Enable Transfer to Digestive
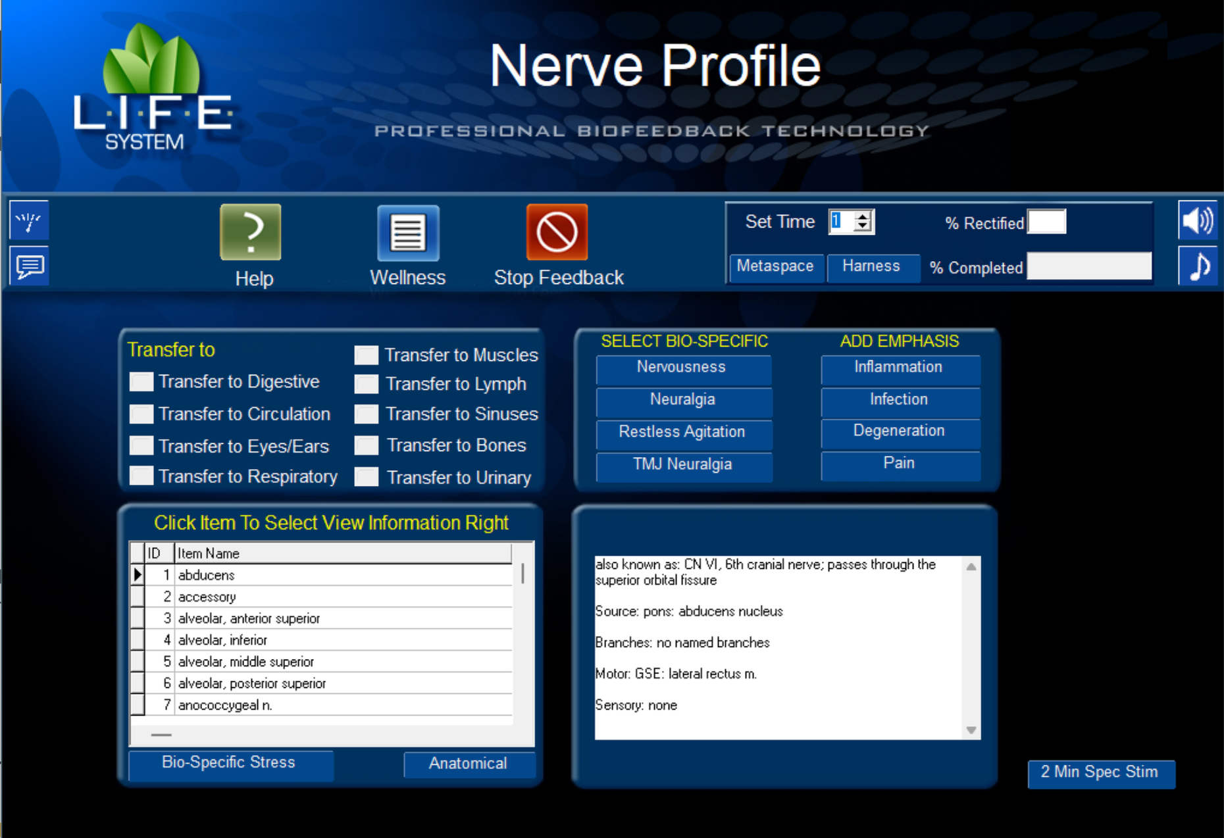The width and height of the screenshot is (1224, 838). pos(140,382)
